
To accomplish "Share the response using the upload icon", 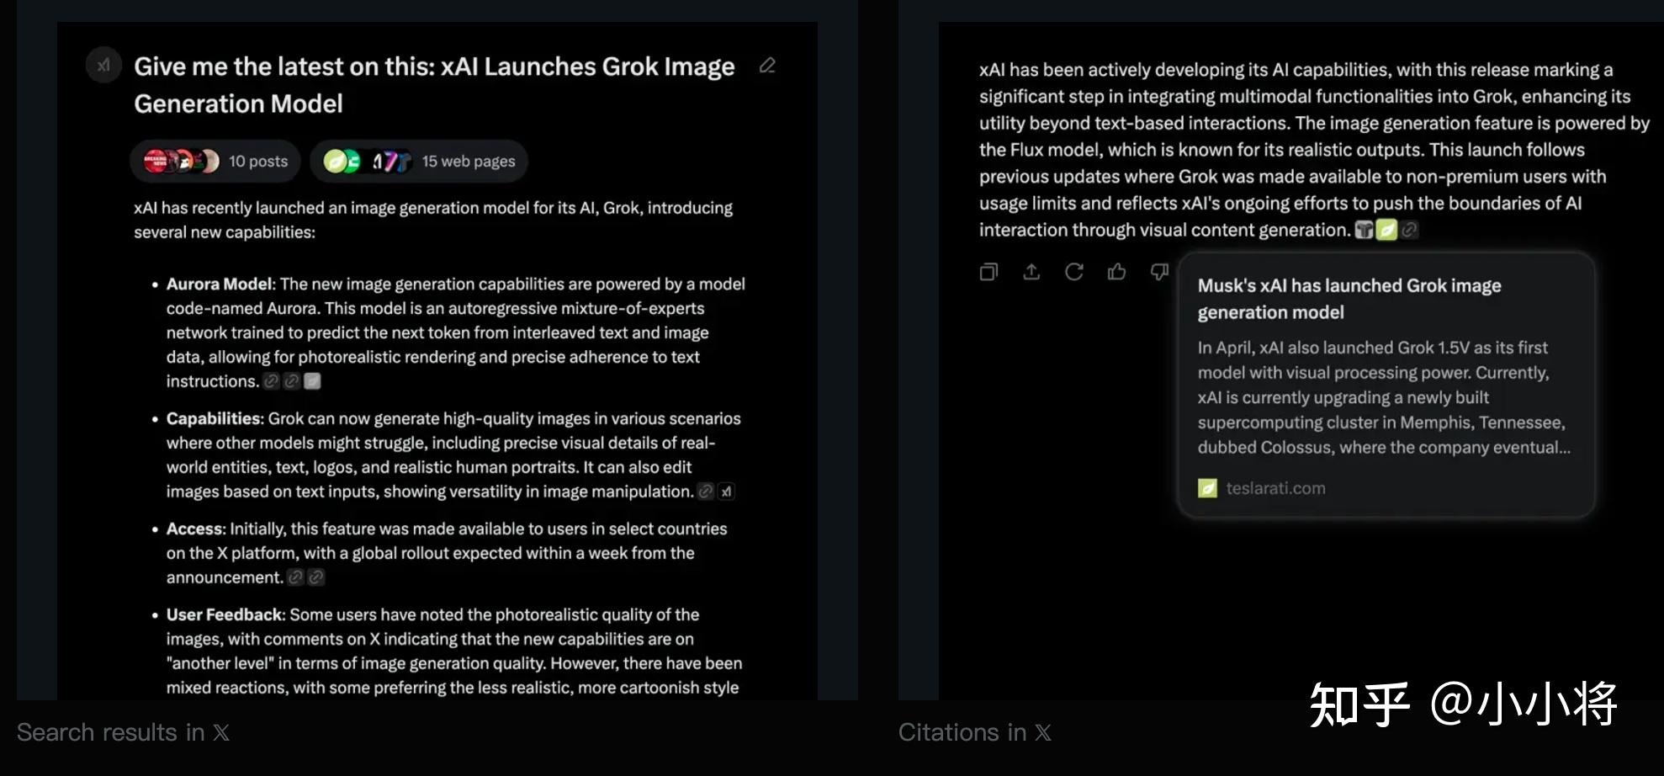I will click(1031, 272).
